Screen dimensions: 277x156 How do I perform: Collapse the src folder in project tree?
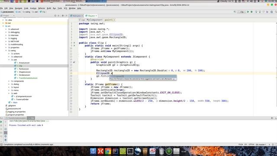point(3,26)
